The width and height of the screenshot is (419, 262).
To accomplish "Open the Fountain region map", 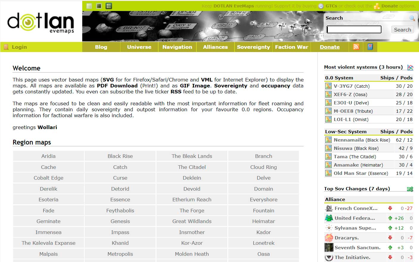I will (x=264, y=211).
